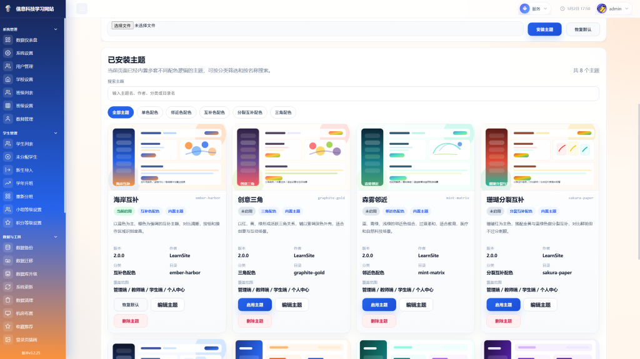Delete the 森雾邻近 theme
Image resolution: width=640 pixels, height=359 pixels.
(379, 321)
